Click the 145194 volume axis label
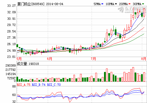This screenshot has width=147, height=103. [10, 74]
